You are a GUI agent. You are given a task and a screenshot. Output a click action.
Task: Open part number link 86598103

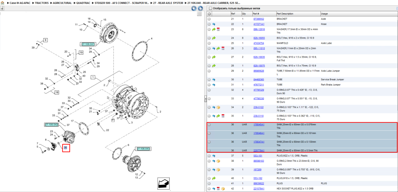pyautogui.click(x=259, y=161)
